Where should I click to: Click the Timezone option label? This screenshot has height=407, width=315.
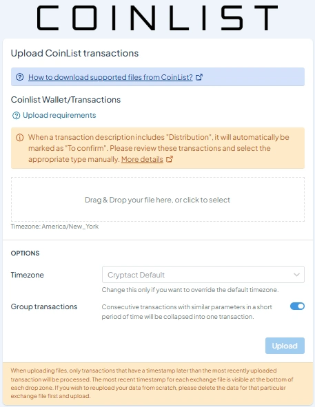[28, 275]
